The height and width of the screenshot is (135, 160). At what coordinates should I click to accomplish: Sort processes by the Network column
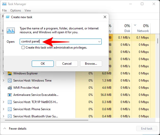(x=141, y=28)
